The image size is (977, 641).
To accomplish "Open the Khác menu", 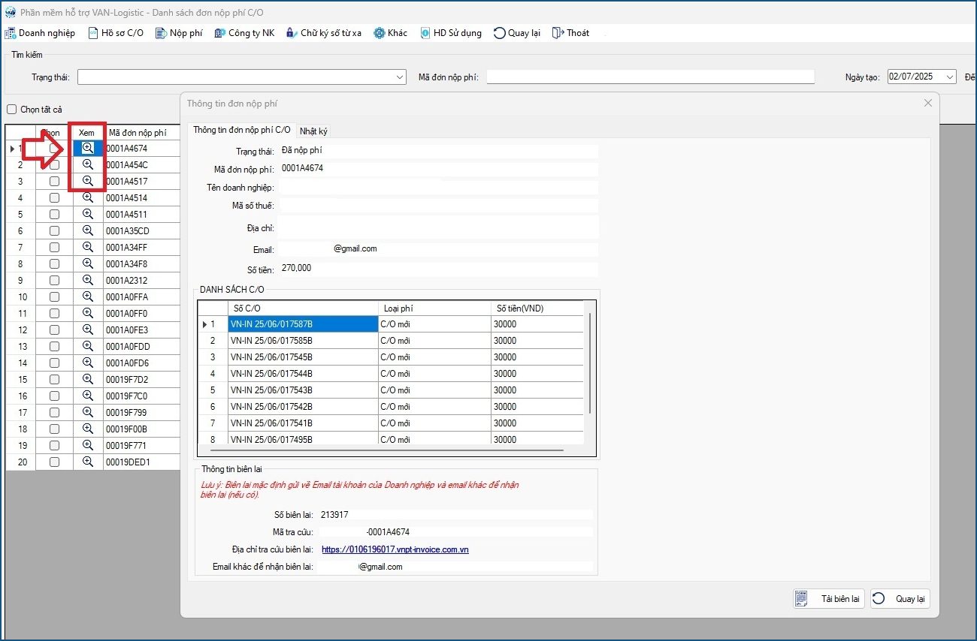I will click(390, 33).
